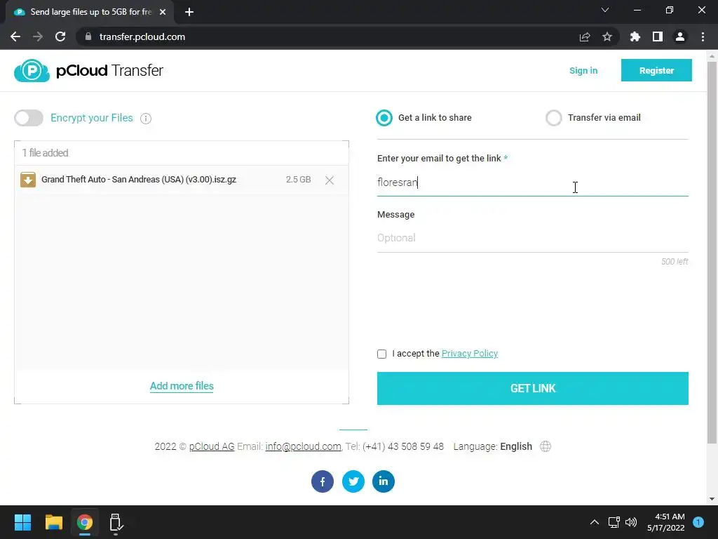Click the globe language icon
Screen dimensions: 718x539
(x=546, y=446)
